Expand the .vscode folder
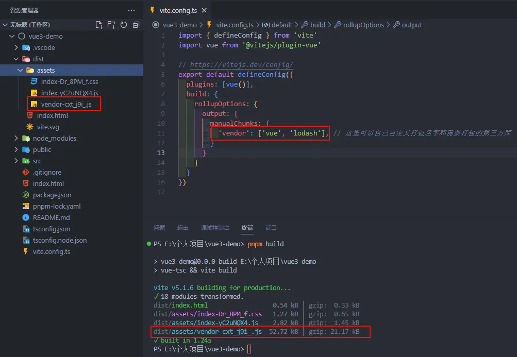The height and width of the screenshot is (357, 517). (16, 47)
